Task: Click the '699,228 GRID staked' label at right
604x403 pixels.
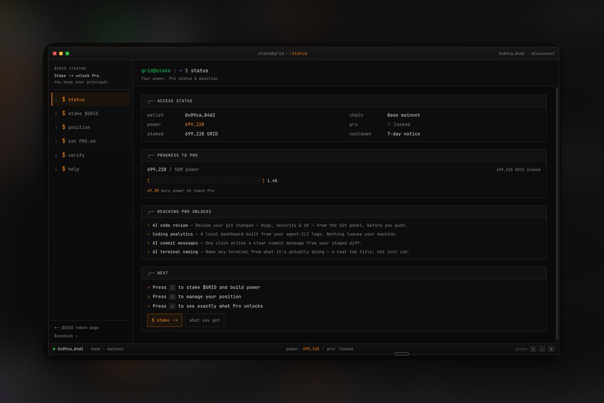Action: tap(518, 170)
